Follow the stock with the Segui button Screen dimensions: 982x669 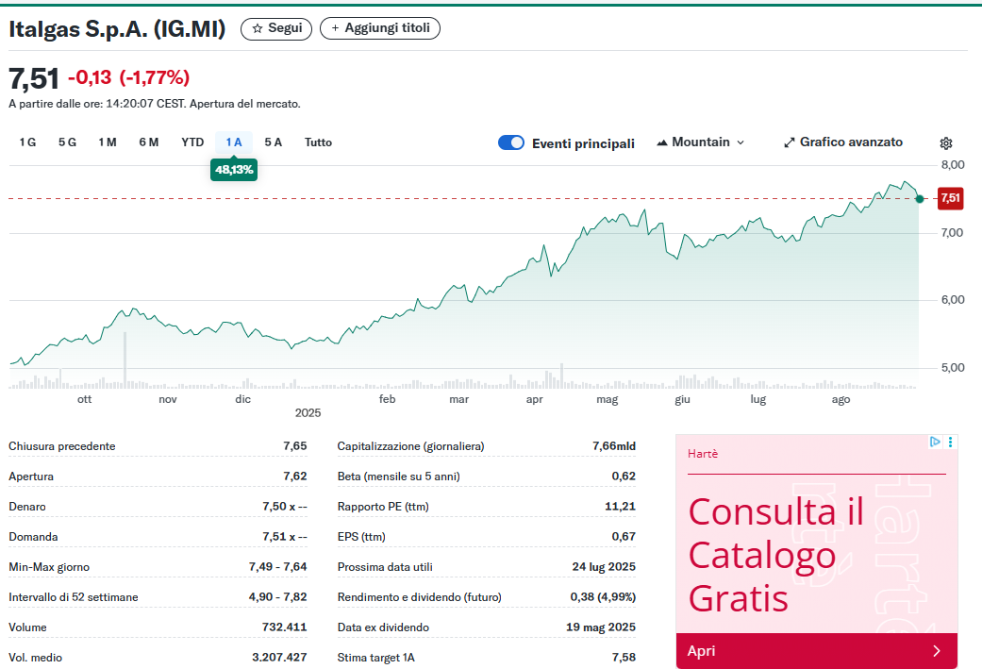(276, 29)
